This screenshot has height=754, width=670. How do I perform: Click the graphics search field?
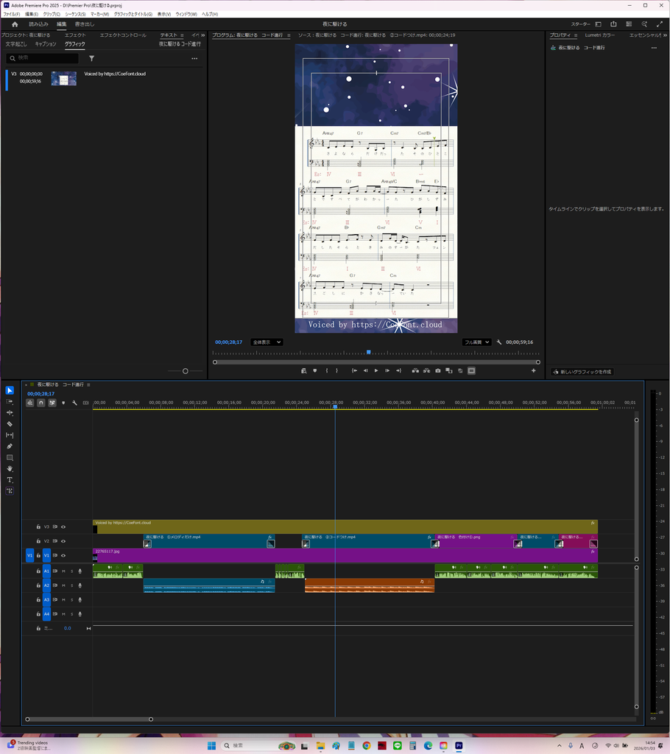click(x=43, y=58)
